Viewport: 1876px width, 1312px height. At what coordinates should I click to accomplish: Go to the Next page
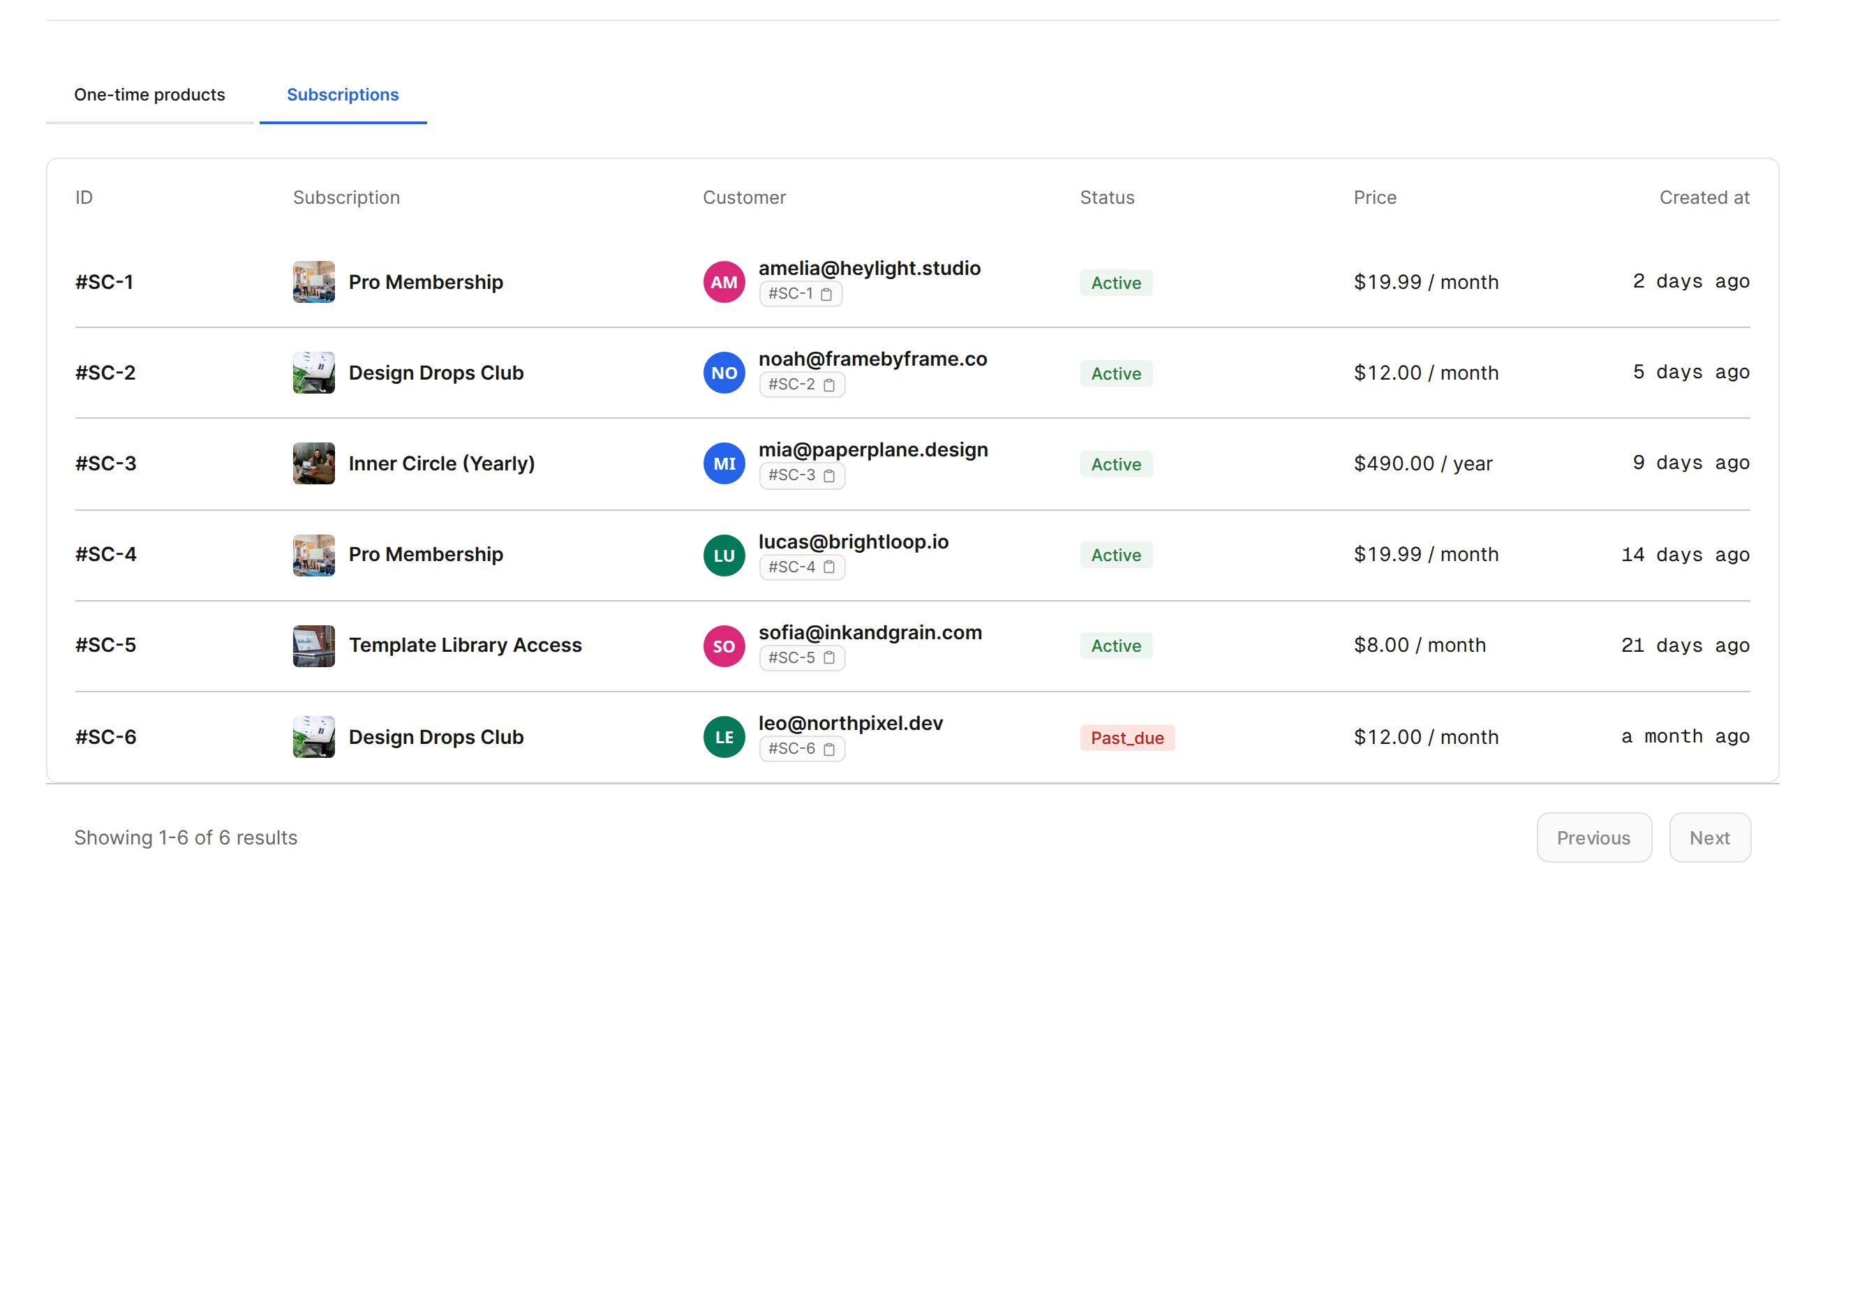click(x=1709, y=837)
